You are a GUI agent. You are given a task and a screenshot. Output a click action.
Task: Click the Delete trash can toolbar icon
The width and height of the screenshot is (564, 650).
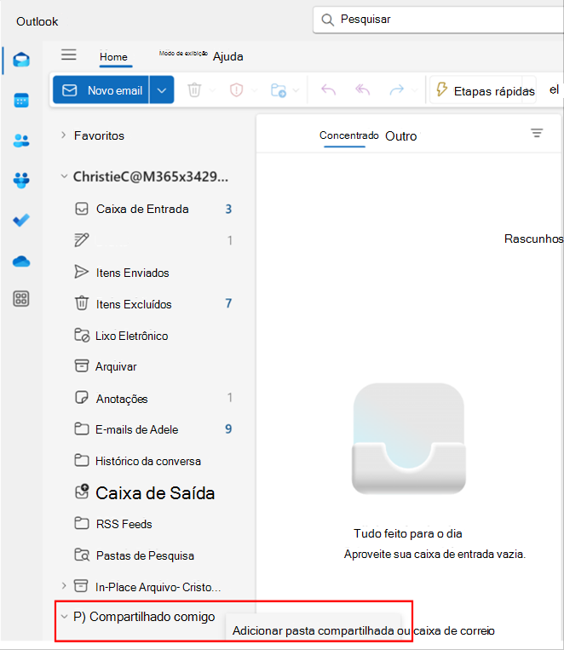[194, 90]
